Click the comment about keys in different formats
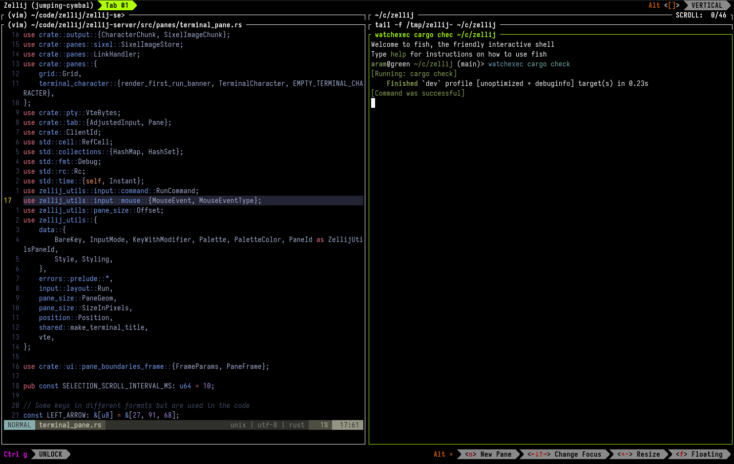 (137, 405)
